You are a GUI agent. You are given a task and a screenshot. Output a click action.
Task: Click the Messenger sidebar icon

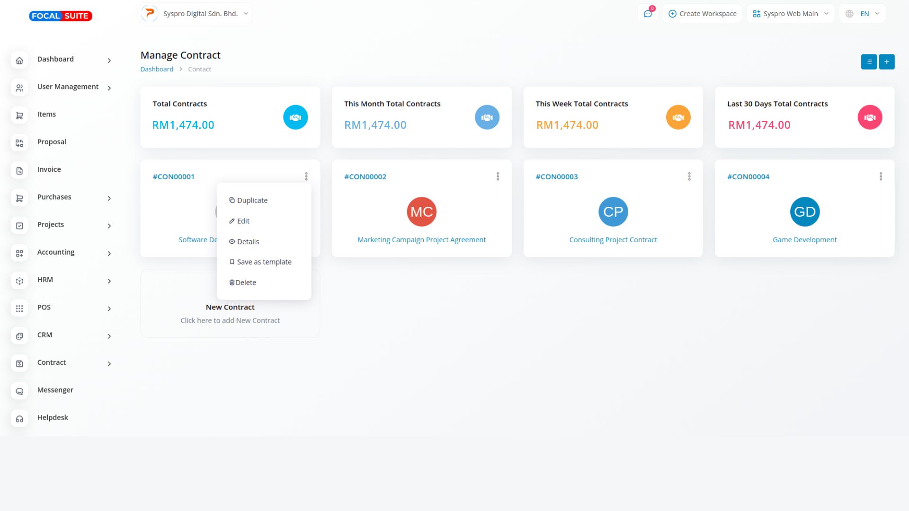19,391
